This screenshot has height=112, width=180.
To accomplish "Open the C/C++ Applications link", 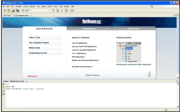I will pos(79,54).
